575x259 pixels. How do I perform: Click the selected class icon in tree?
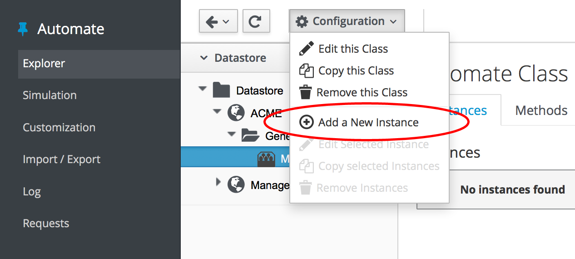pos(266,158)
